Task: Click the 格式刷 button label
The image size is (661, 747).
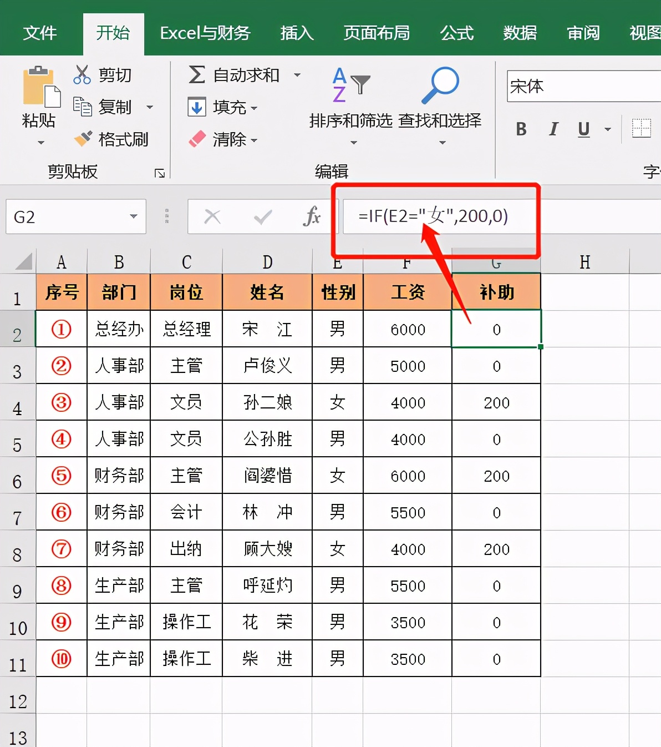Action: pyautogui.click(x=124, y=139)
